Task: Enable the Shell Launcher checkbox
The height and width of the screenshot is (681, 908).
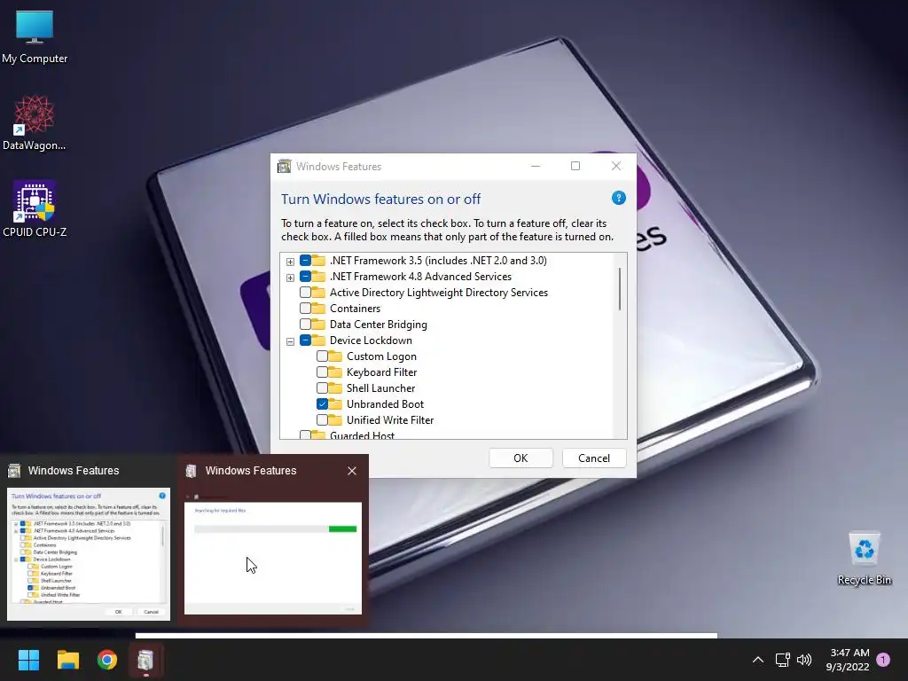Action: [x=322, y=388]
